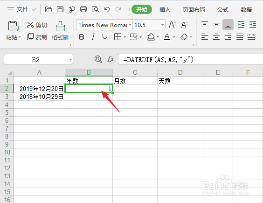Expand the borders dropdown arrow
263x203 pixels.
tap(125, 37)
